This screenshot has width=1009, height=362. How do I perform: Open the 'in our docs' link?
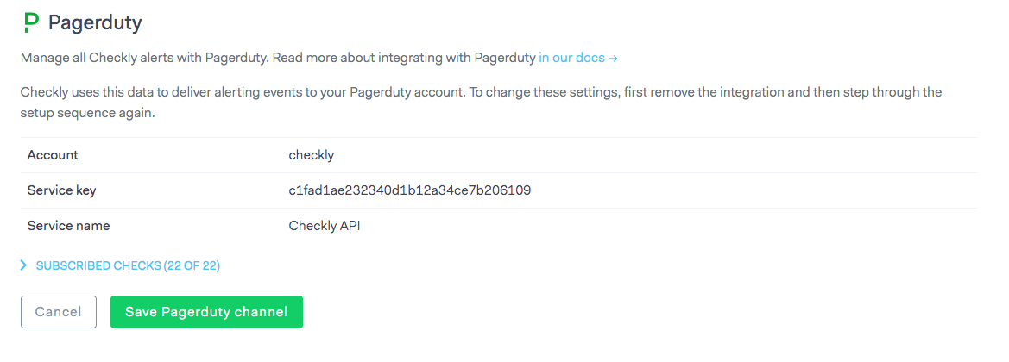[x=571, y=59]
